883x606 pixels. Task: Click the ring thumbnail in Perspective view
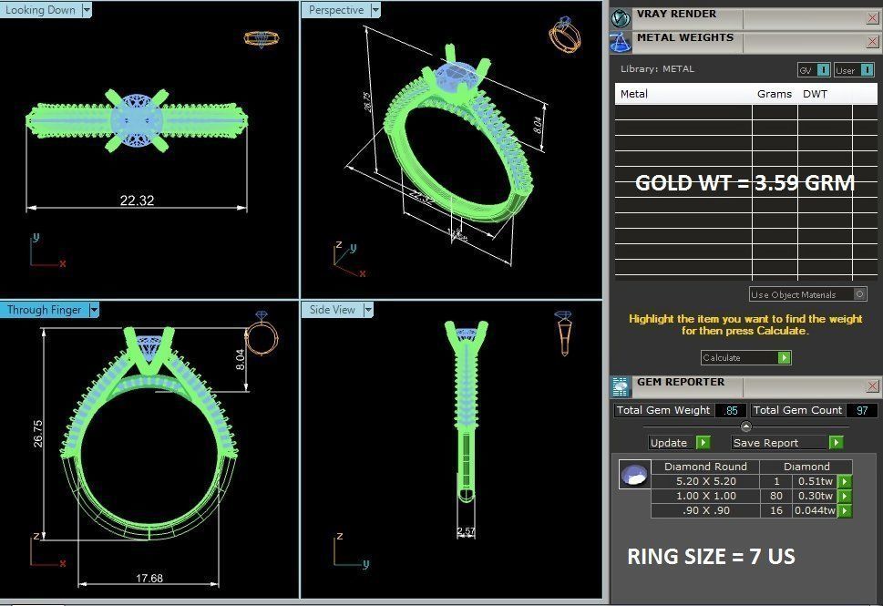pos(564,34)
